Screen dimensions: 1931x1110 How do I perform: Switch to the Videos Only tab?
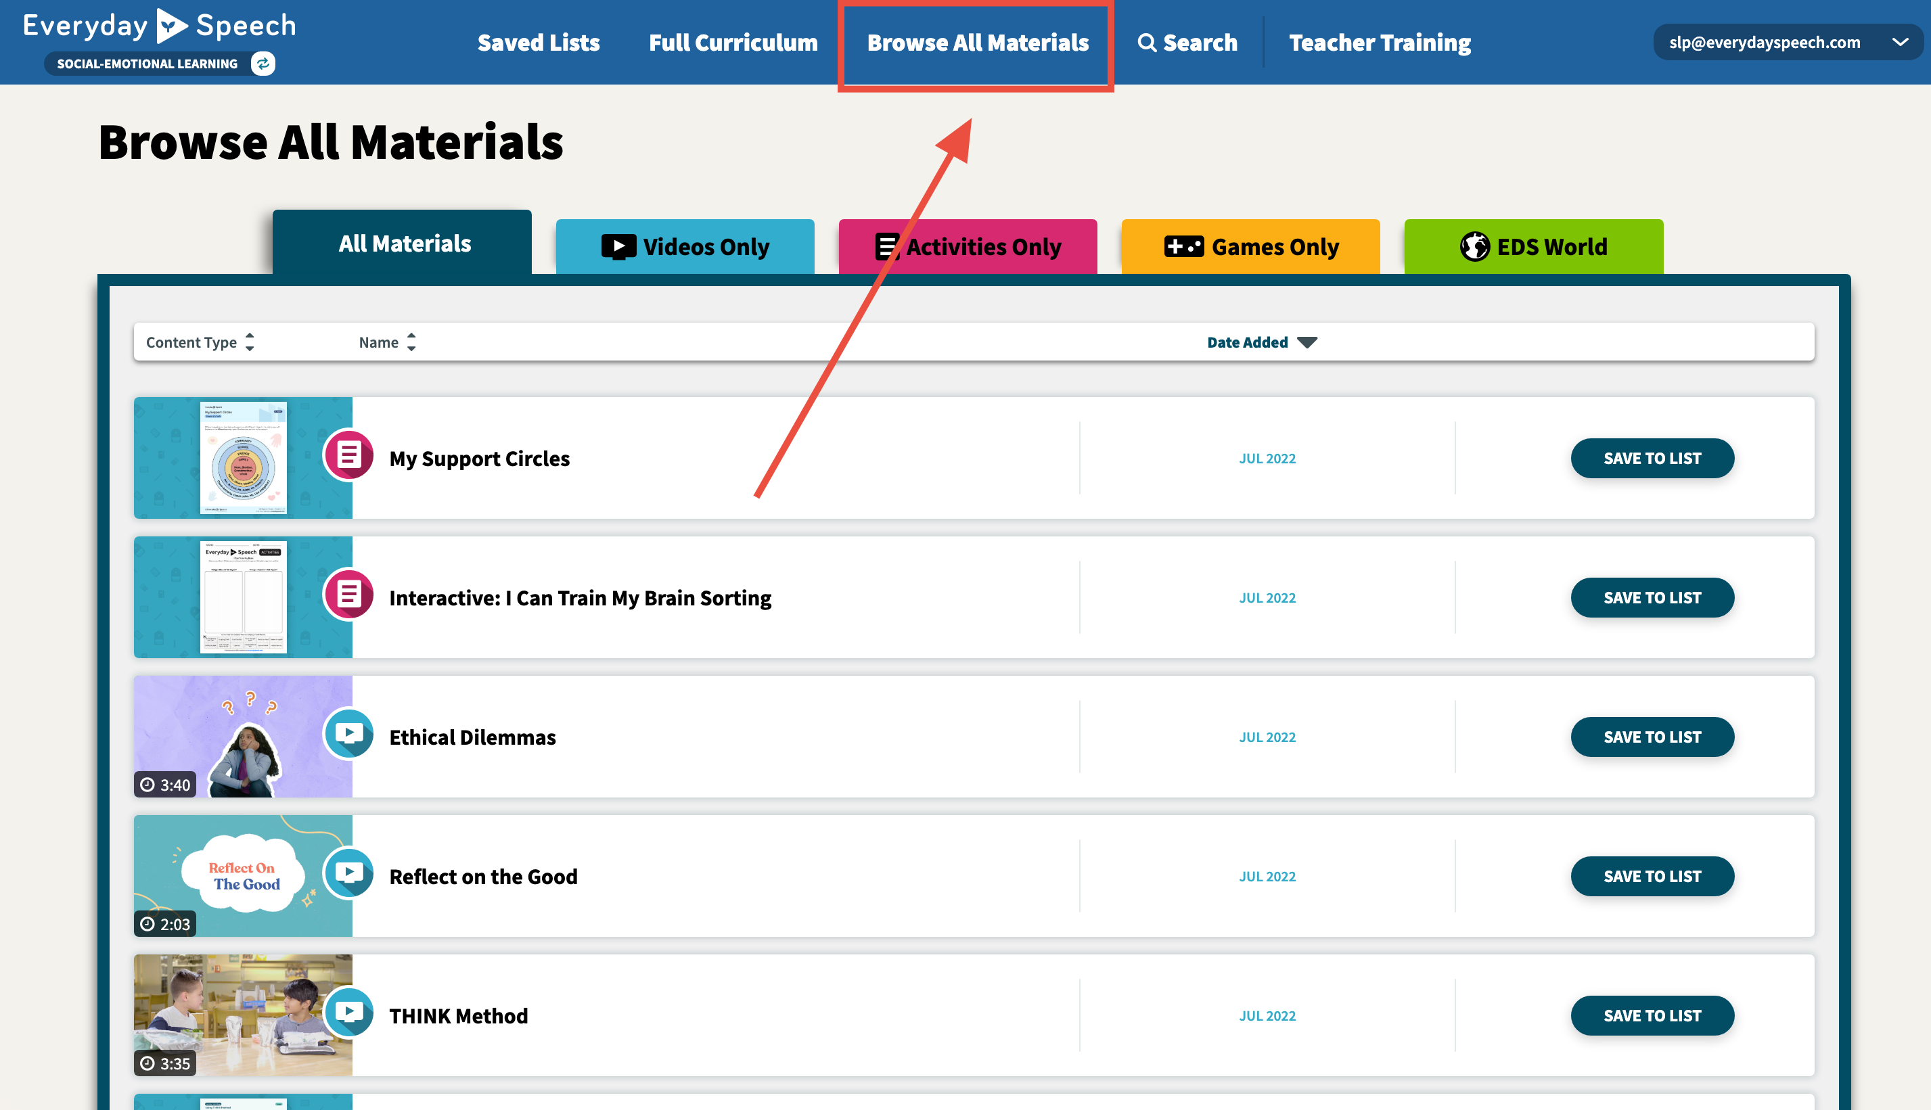(685, 247)
